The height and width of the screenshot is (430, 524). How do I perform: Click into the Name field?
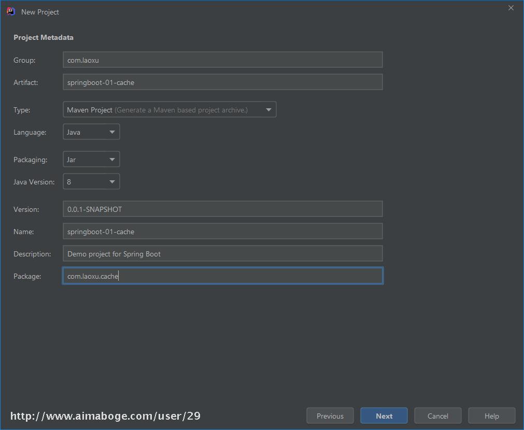222,232
